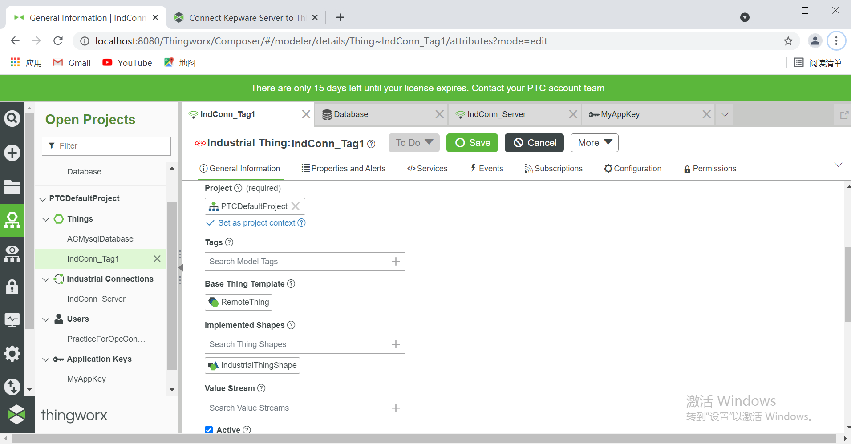This screenshot has width=851, height=444.
Task: Click the Set as project context link
Action: [256, 222]
